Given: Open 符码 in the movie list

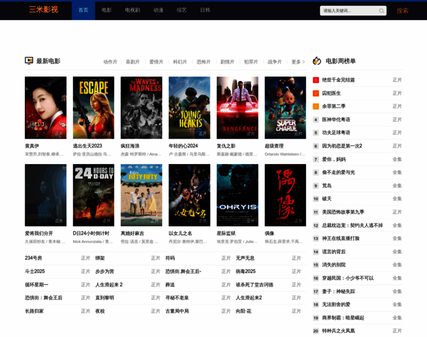Looking at the screenshot, I should [170, 258].
